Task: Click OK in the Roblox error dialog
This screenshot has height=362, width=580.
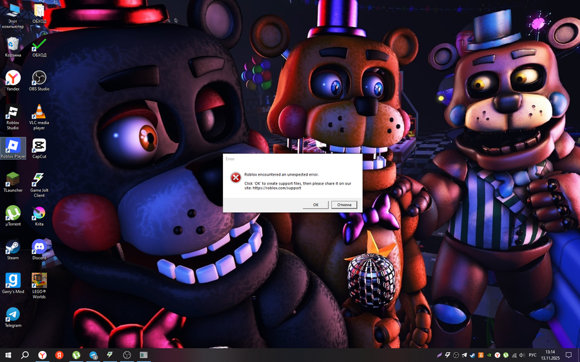Action: click(316, 205)
